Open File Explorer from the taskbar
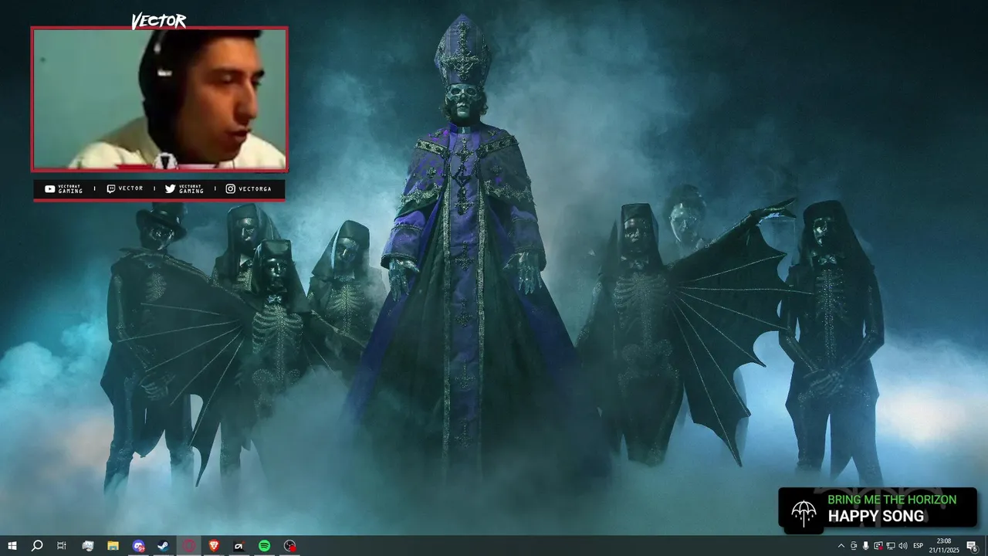Screen dimensions: 988x556 coord(113,546)
